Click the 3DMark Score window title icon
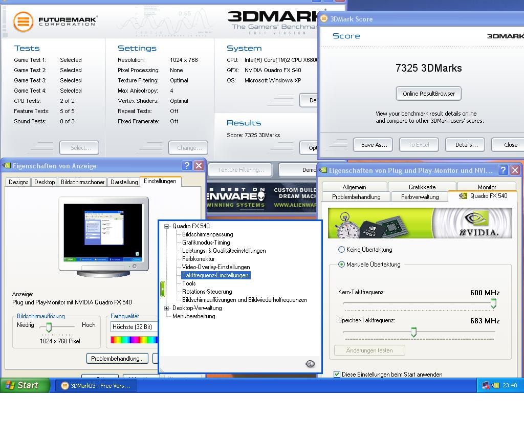Viewport: 524px width, 440px height. [323, 19]
